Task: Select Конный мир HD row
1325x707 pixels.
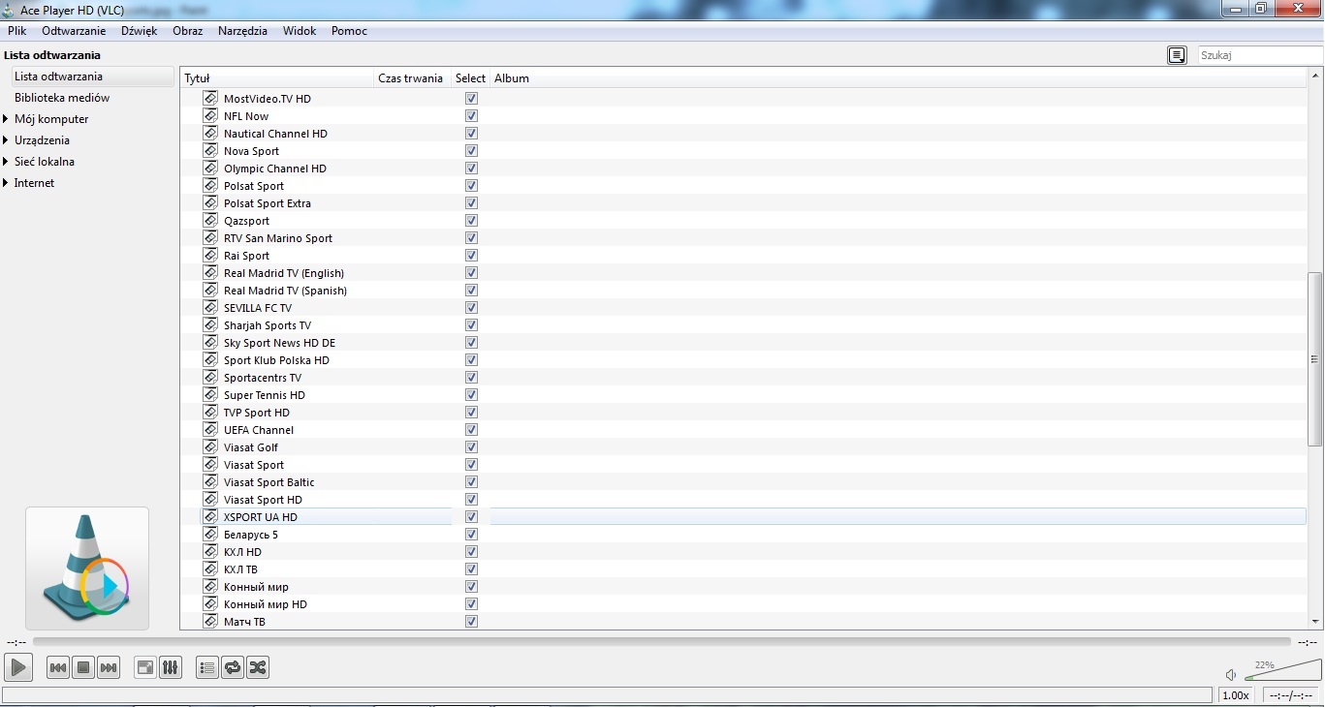Action: pos(743,604)
